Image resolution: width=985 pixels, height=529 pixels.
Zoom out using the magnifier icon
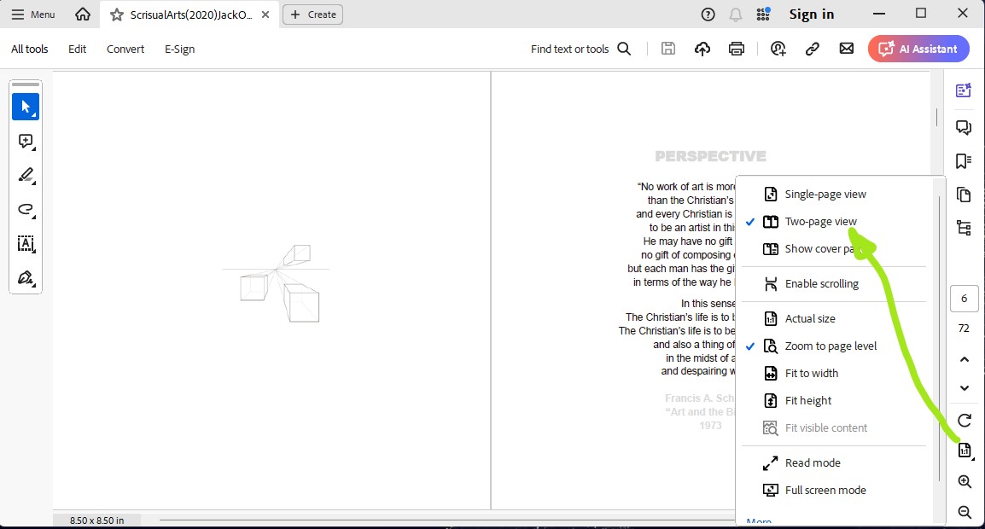point(964,512)
